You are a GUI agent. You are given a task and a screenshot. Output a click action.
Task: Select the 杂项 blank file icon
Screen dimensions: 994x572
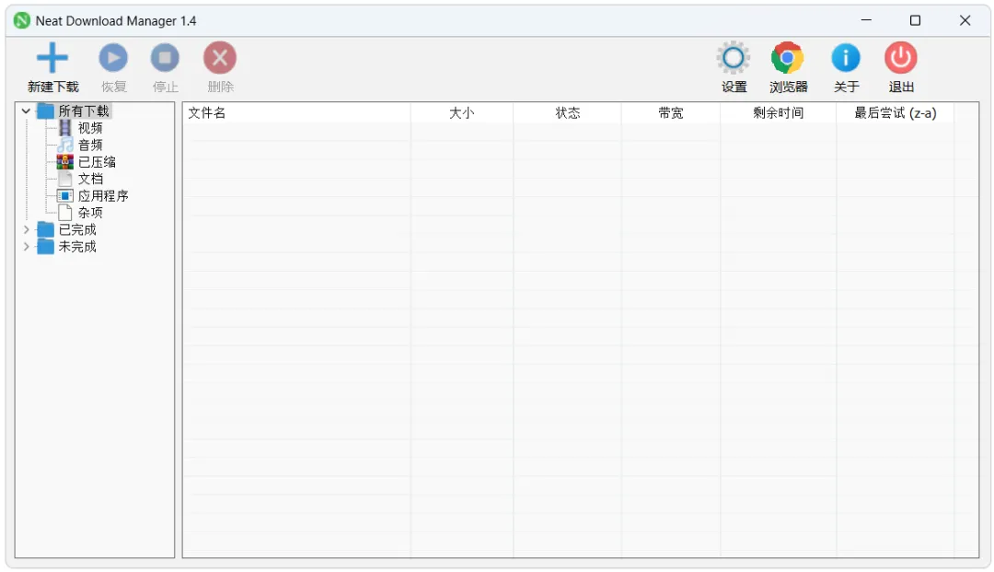(x=65, y=213)
